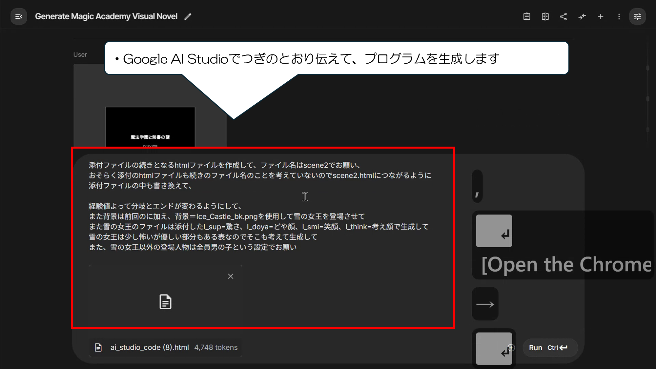656x369 pixels.
Task: Remove the attached file with X
Action: coord(231,276)
